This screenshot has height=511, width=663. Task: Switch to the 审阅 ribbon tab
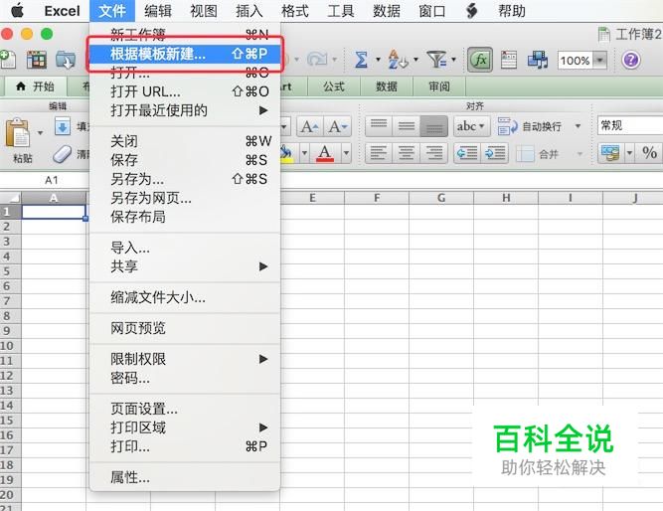439,86
